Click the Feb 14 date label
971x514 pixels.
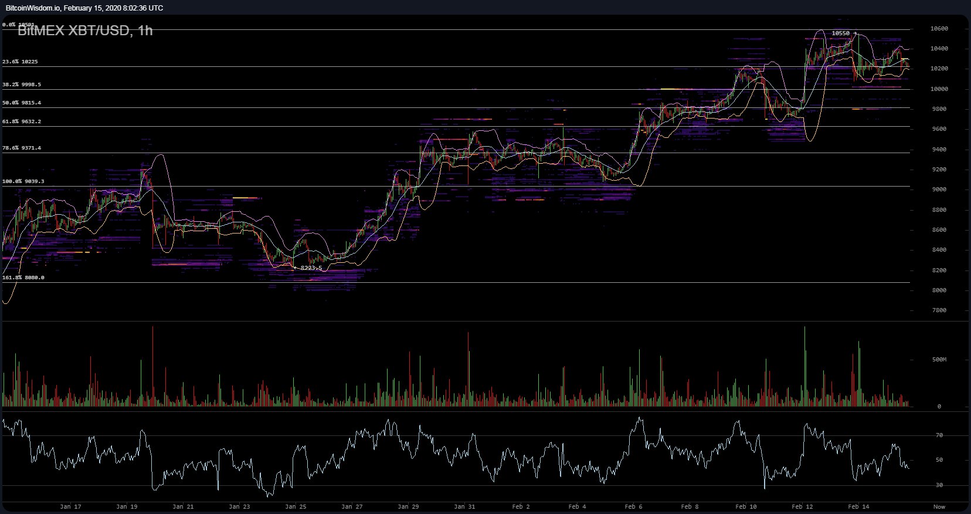858,506
